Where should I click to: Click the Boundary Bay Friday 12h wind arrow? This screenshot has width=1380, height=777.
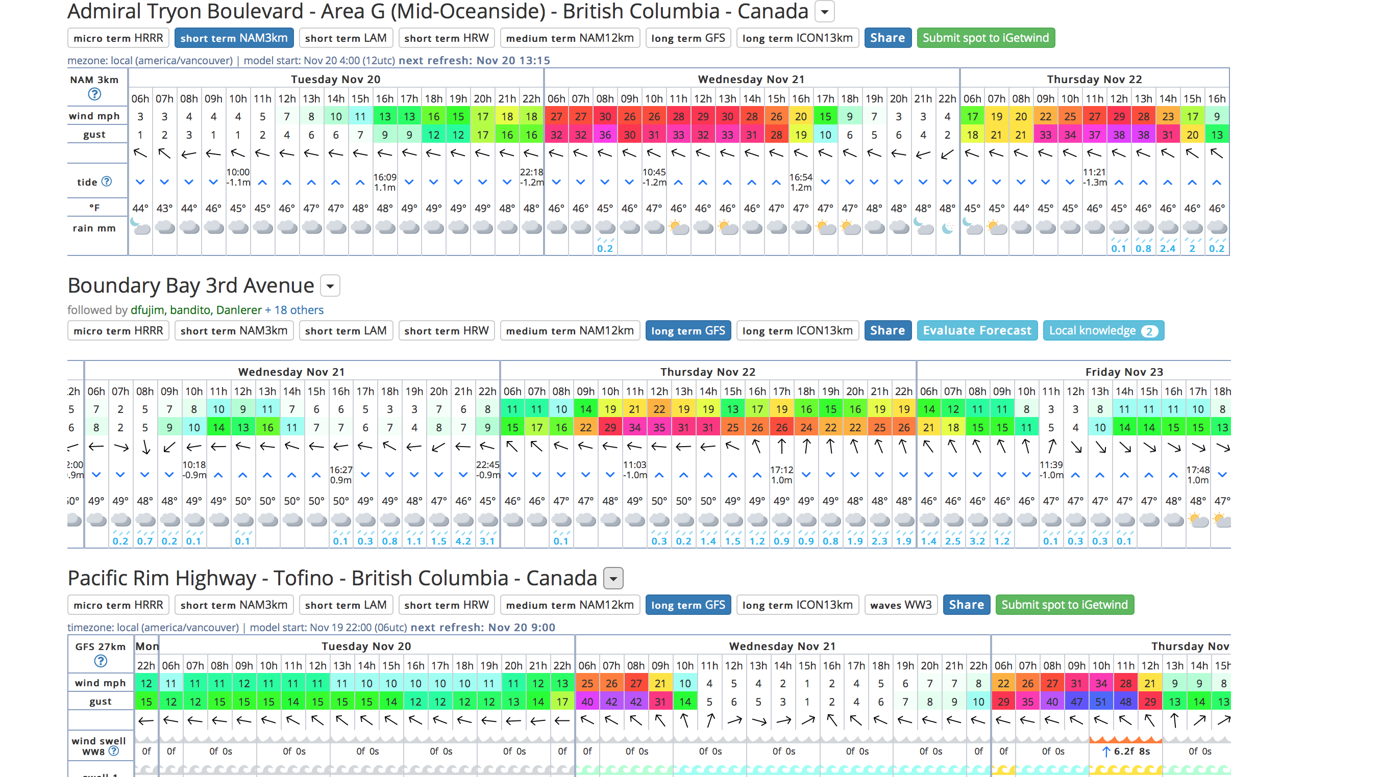[x=1076, y=446]
